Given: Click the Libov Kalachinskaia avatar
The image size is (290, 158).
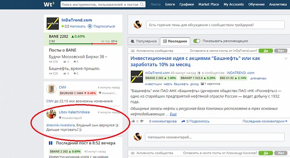Looking at the screenshot, I should pos(51,114).
